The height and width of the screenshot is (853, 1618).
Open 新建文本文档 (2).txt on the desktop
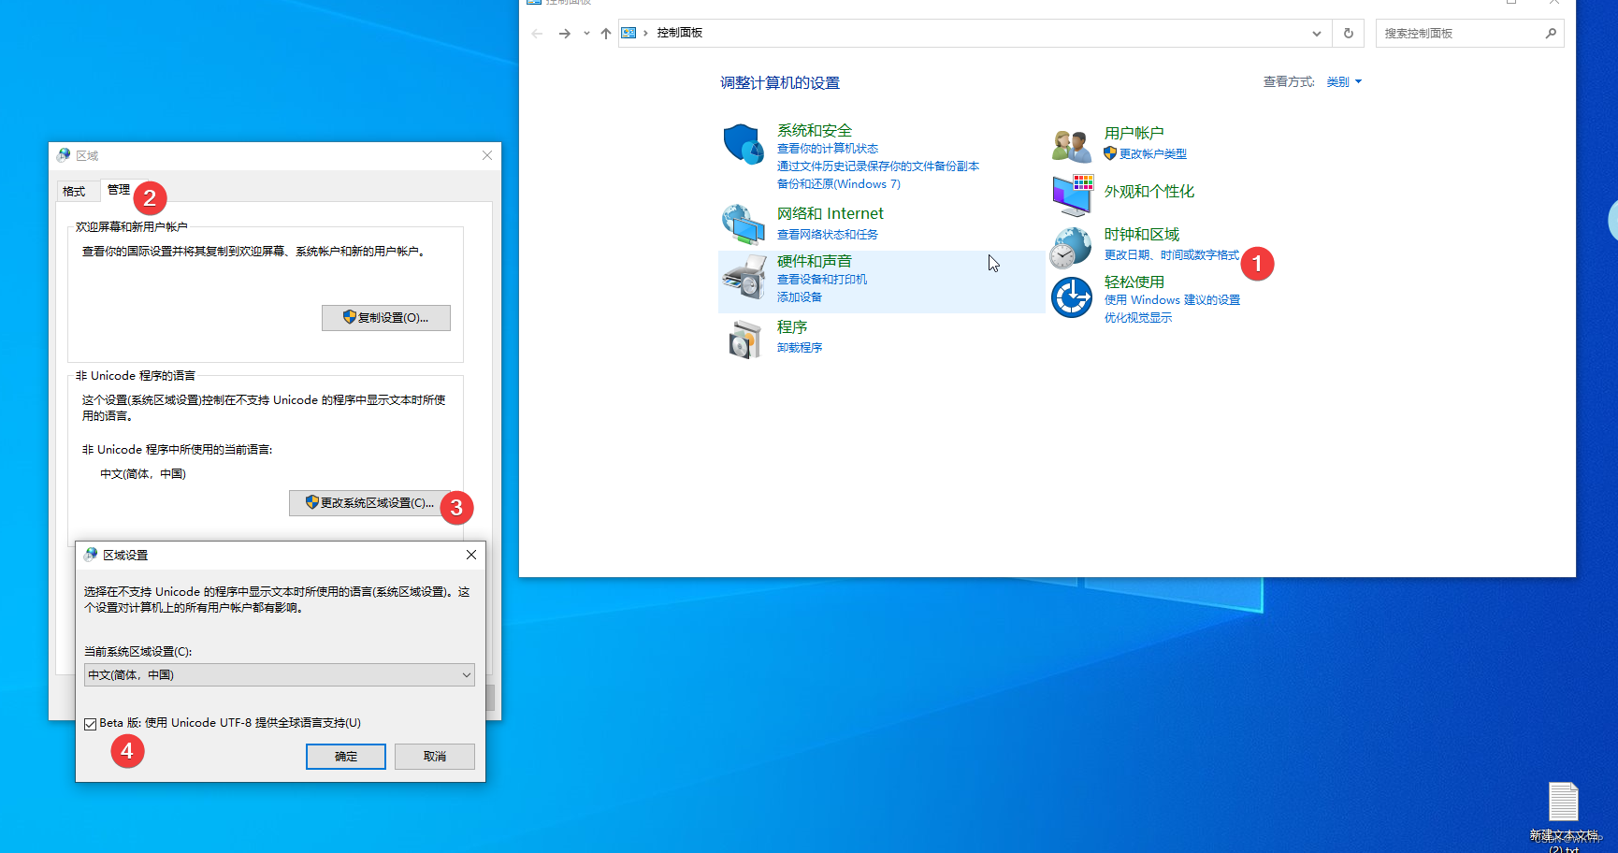tap(1563, 802)
